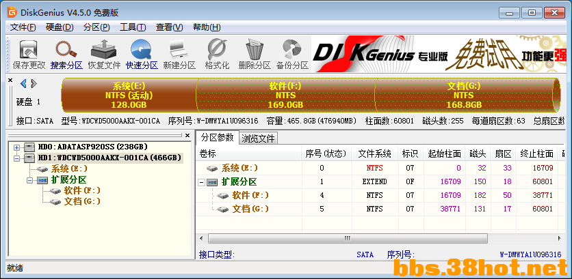
Task: Select 文档(G:) in the left tree
Action: click(81, 201)
